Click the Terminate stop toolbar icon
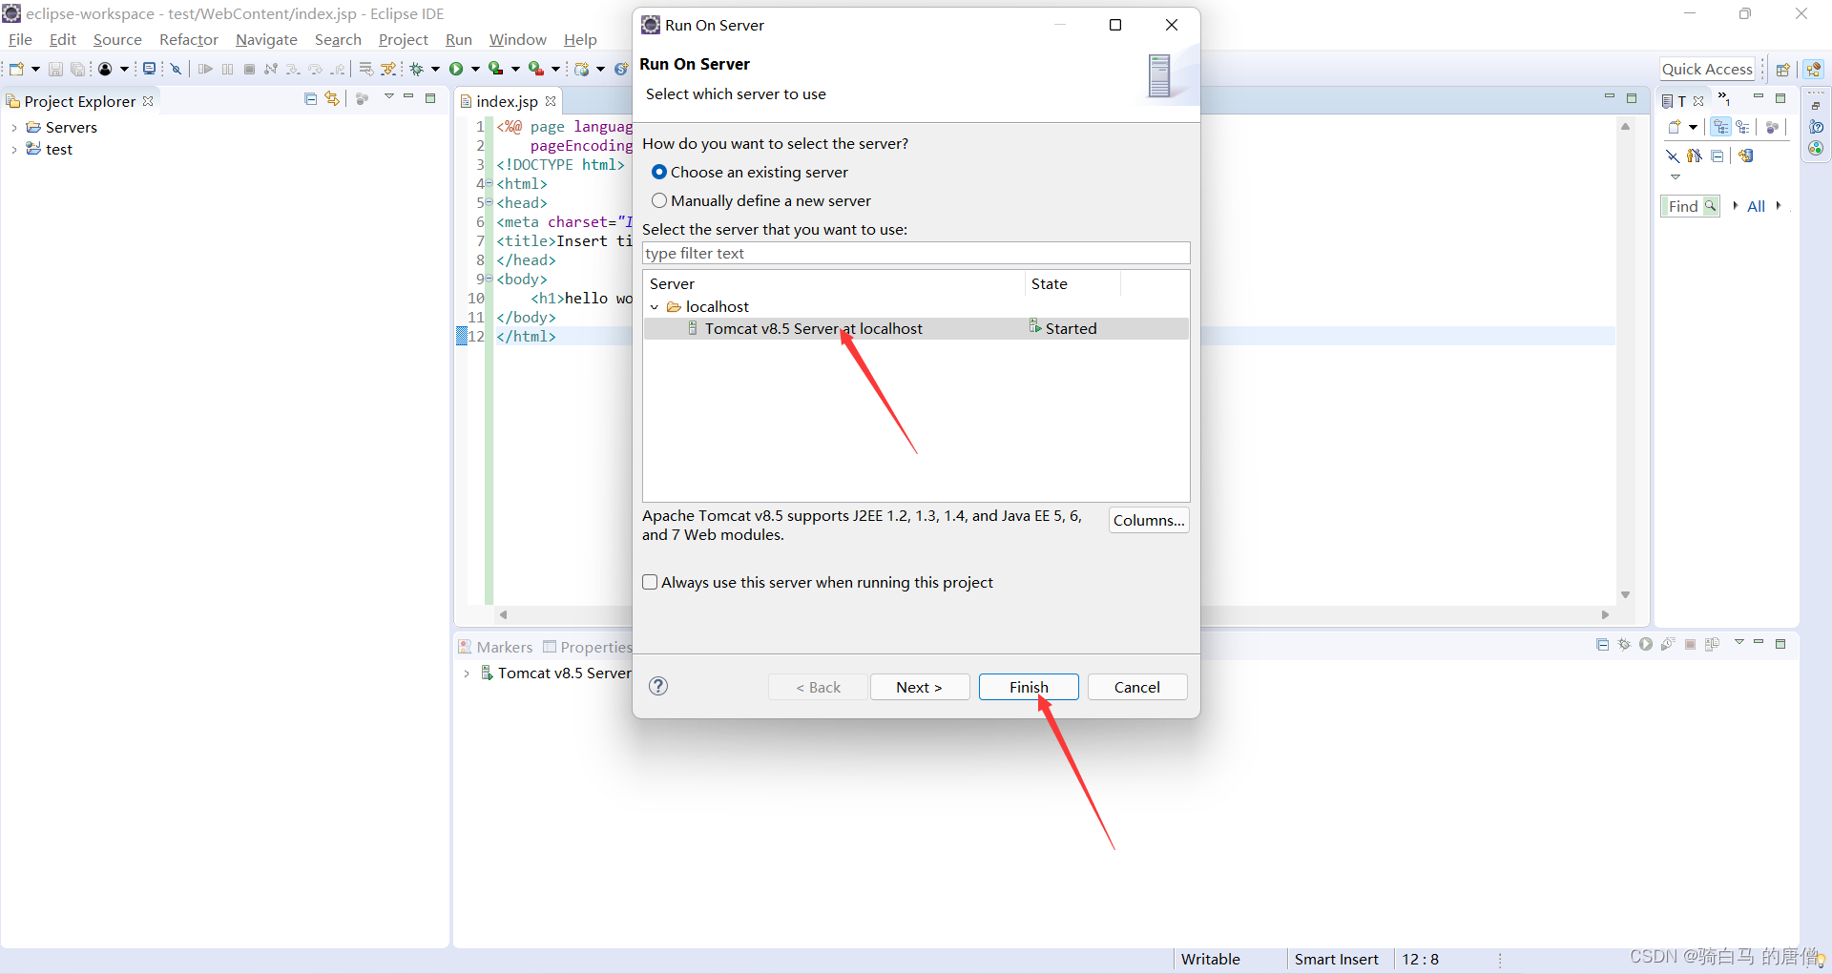This screenshot has height=974, width=1832. coord(249,69)
